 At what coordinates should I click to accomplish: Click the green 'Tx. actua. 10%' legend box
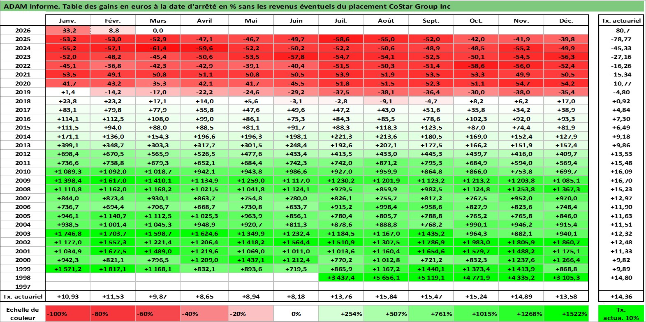point(621,314)
